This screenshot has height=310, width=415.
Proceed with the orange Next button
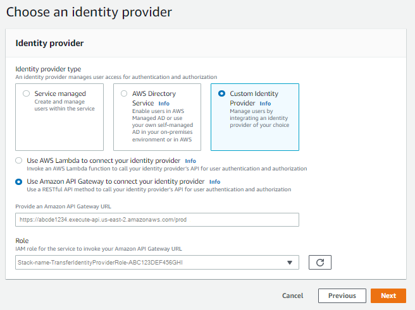[388, 295]
